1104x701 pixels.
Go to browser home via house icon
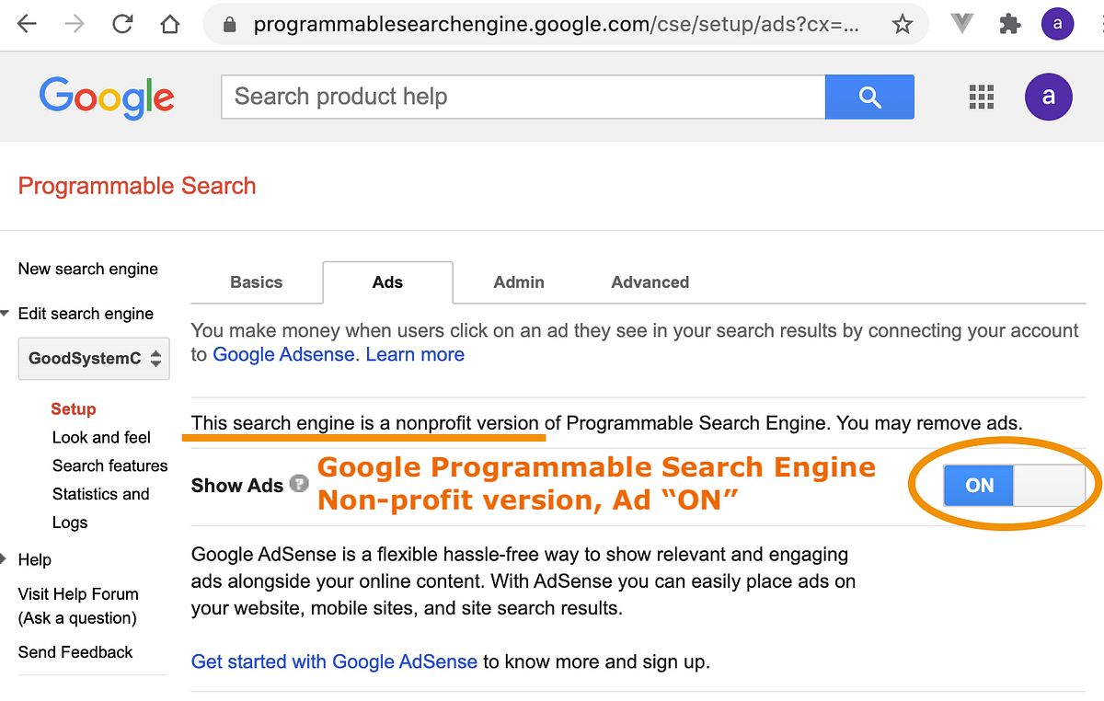coord(169,25)
